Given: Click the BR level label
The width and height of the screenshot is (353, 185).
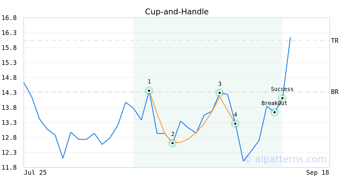Looking at the screenshot, I should (335, 92).
